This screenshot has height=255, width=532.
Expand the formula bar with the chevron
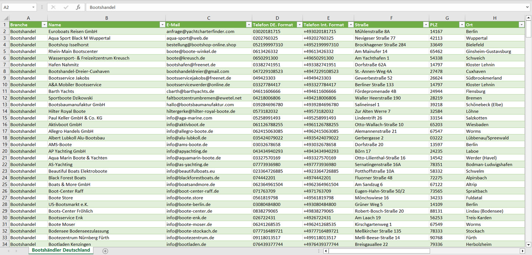coord(528,7)
